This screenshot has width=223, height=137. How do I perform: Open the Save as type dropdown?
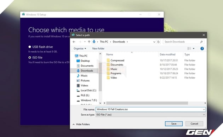click(150, 115)
